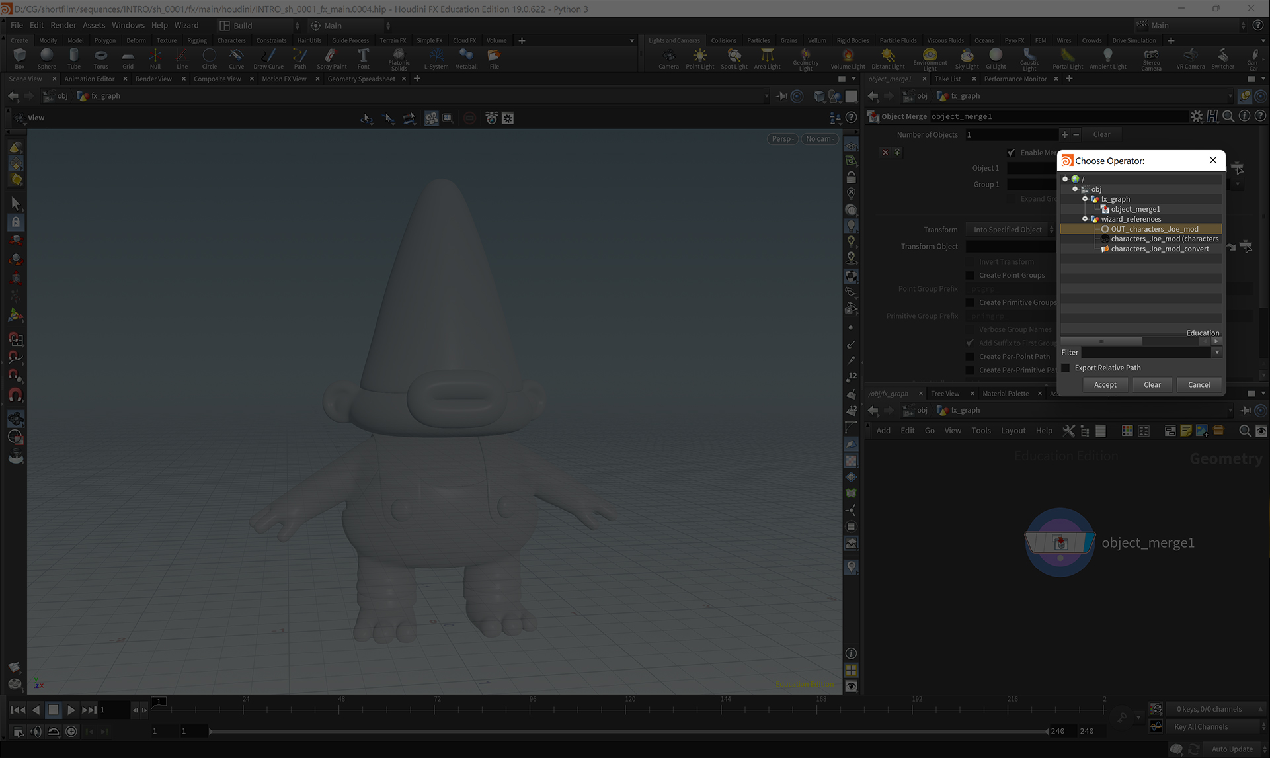Add an Area Light from the shelf
Screen dimensions: 1270x758
(767, 58)
